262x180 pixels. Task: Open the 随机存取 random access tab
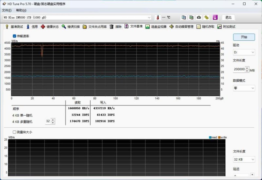coord(206,27)
